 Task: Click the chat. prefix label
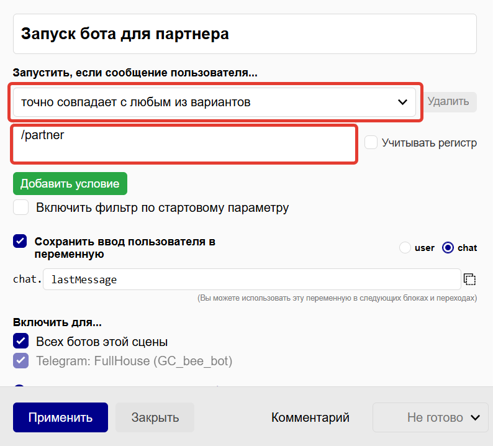27,280
